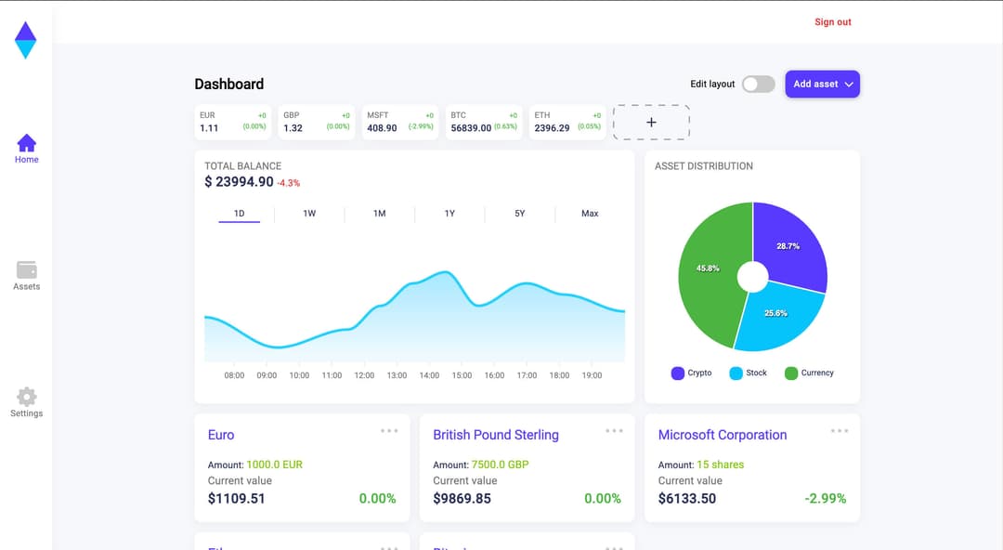Open the Euro asset title link
Image resolution: width=1003 pixels, height=550 pixels.
221,435
